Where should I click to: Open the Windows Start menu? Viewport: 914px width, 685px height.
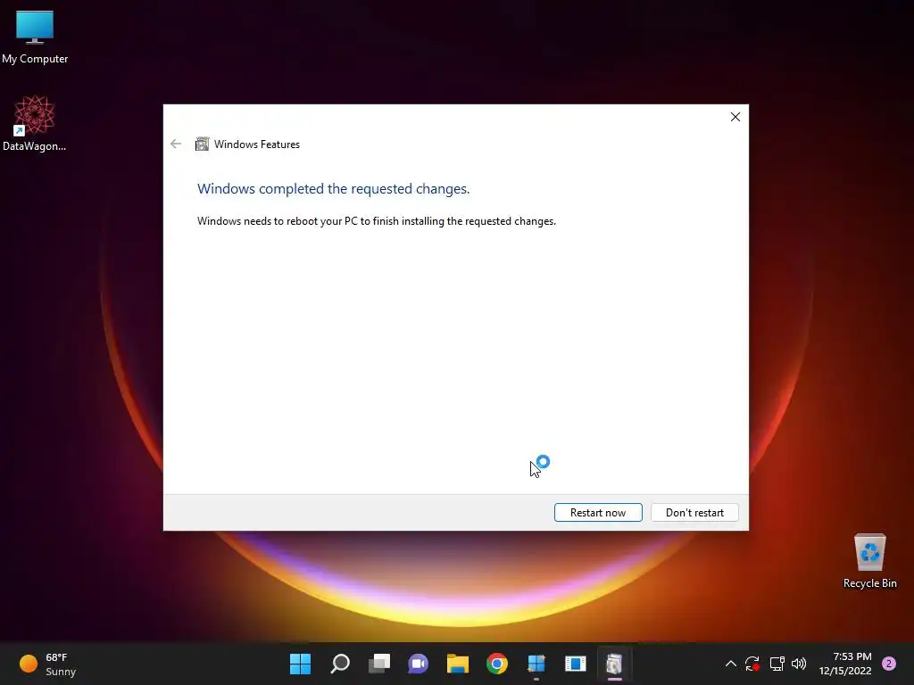pyautogui.click(x=301, y=664)
